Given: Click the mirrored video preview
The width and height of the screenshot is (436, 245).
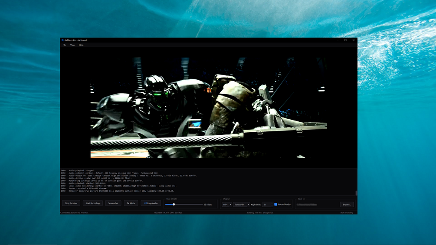Looking at the screenshot, I should tap(209, 108).
